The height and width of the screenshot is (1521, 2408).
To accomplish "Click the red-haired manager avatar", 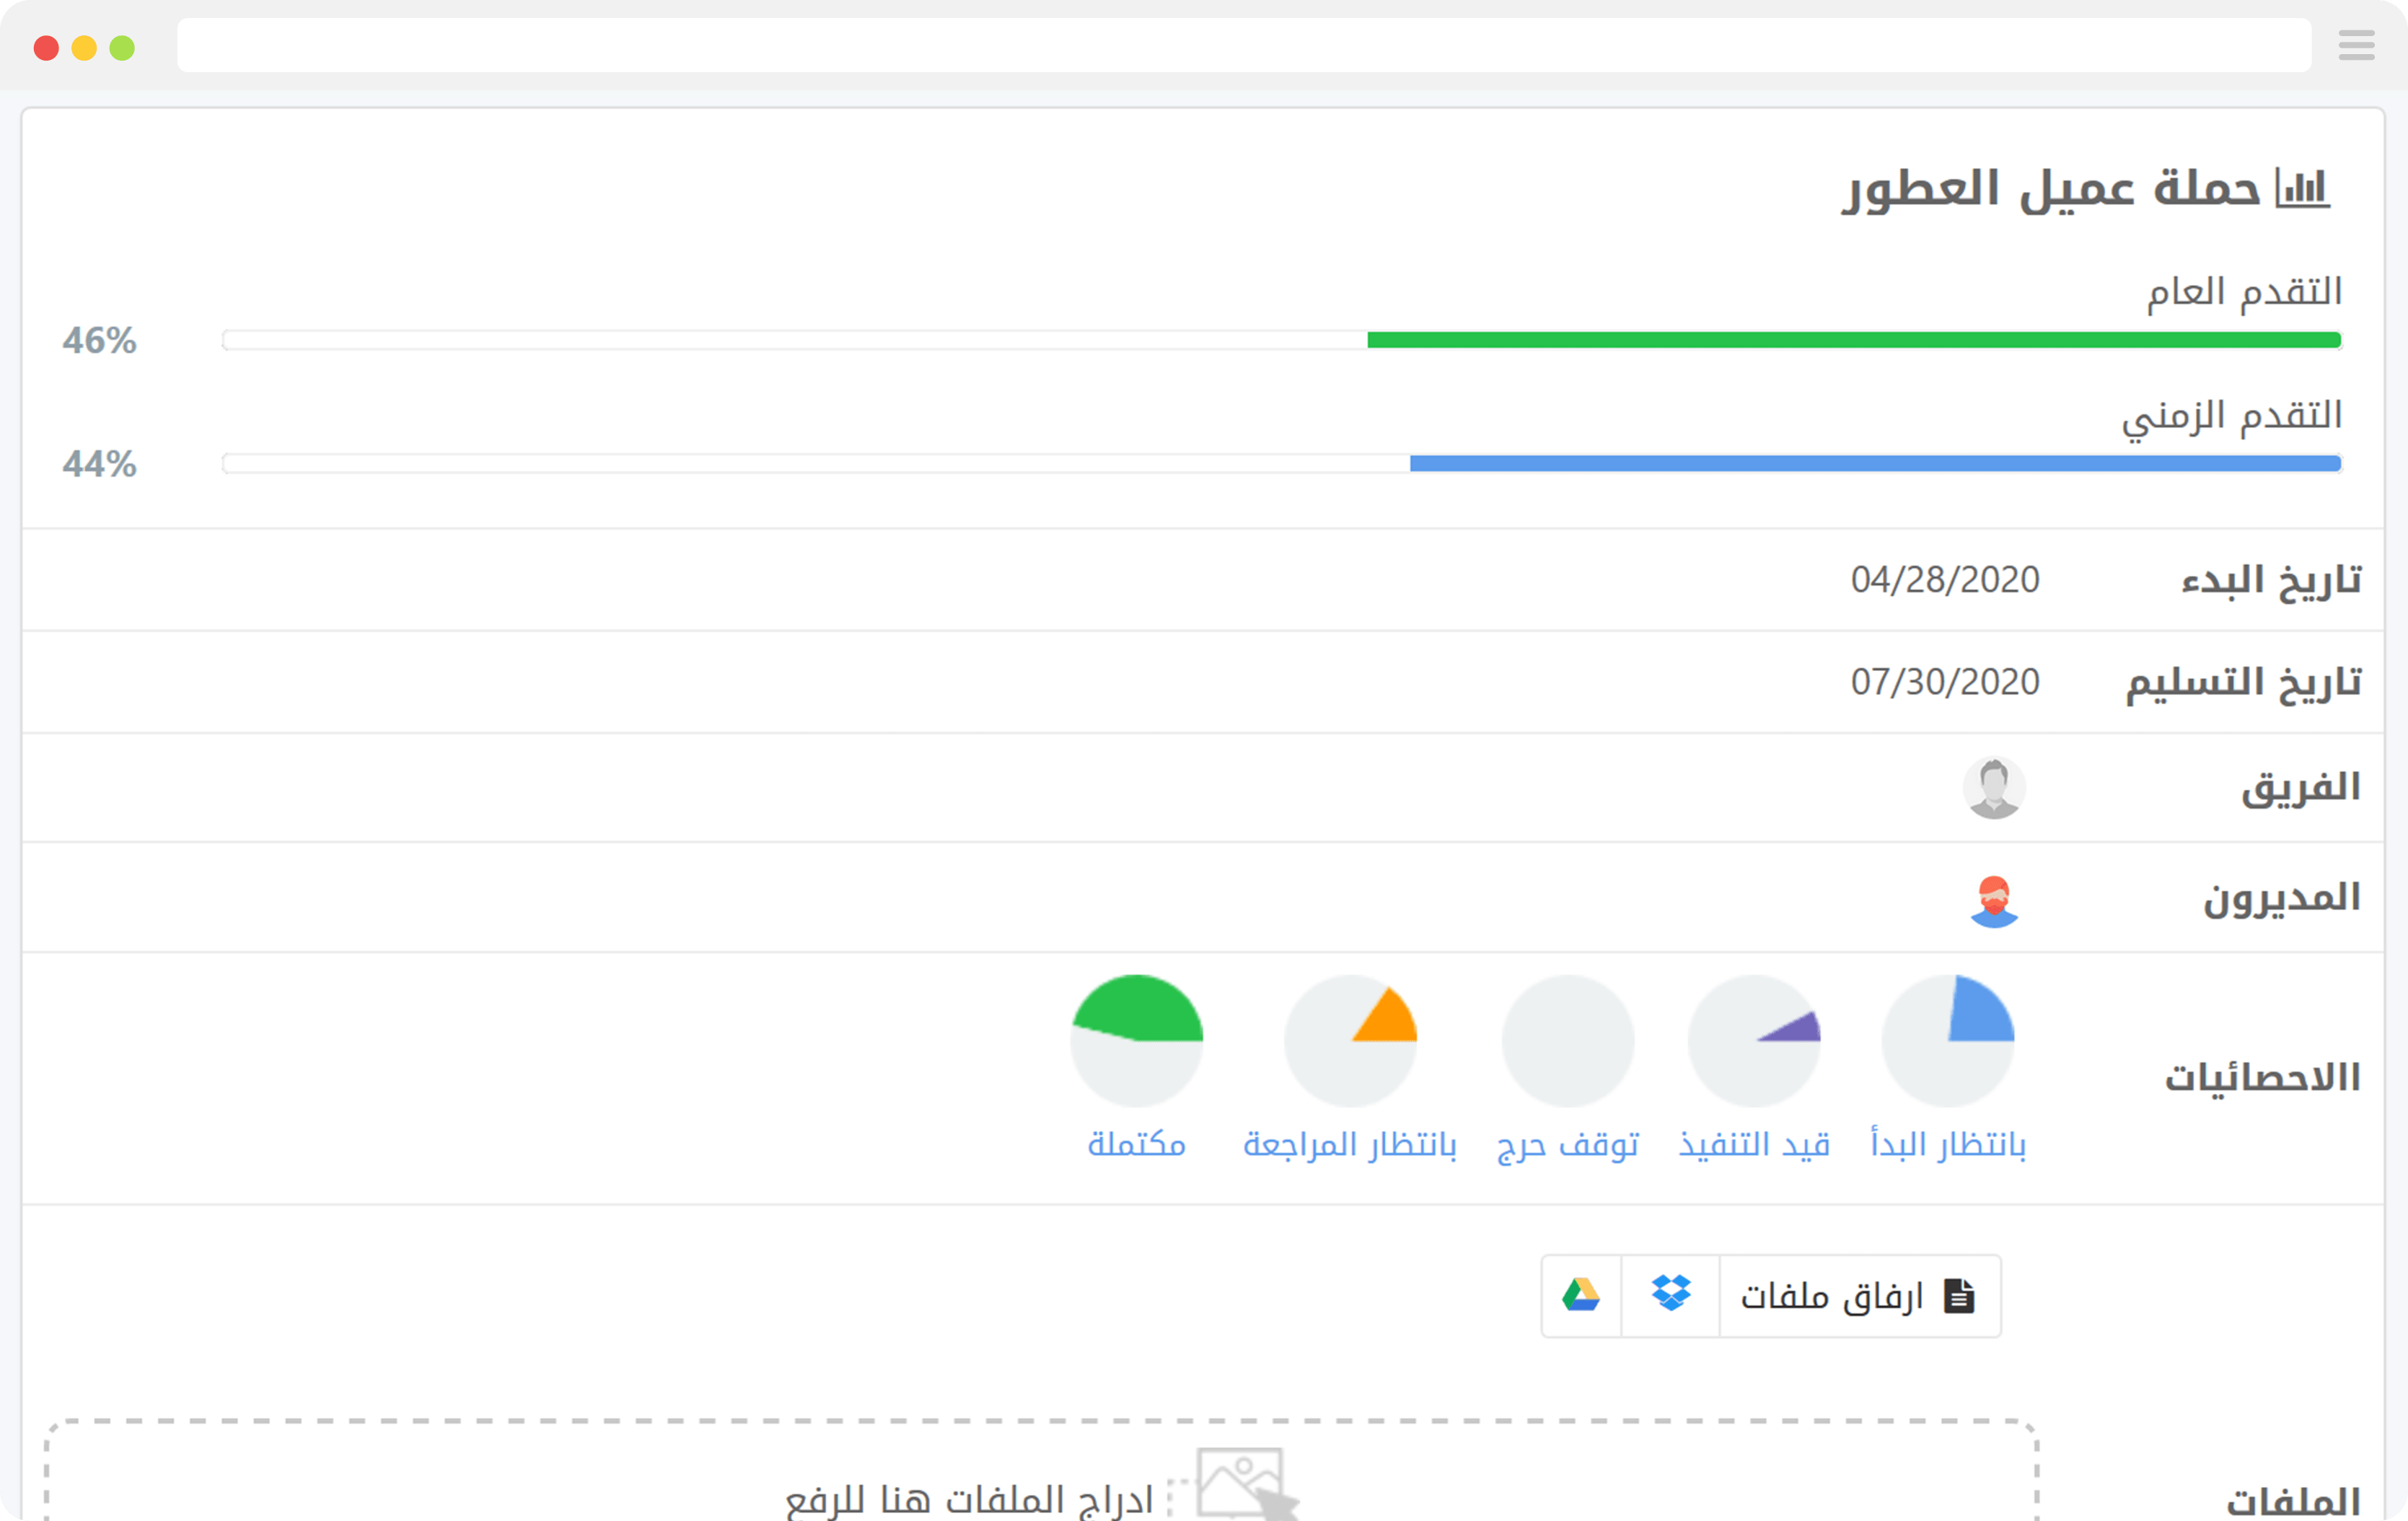I will tap(1994, 901).
